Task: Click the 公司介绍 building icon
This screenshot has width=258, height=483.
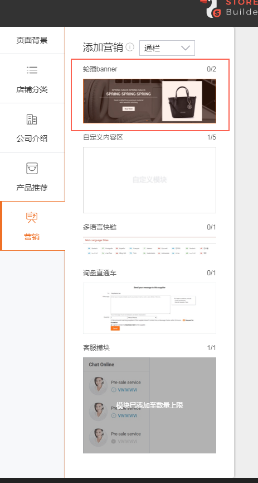Action: tap(32, 119)
